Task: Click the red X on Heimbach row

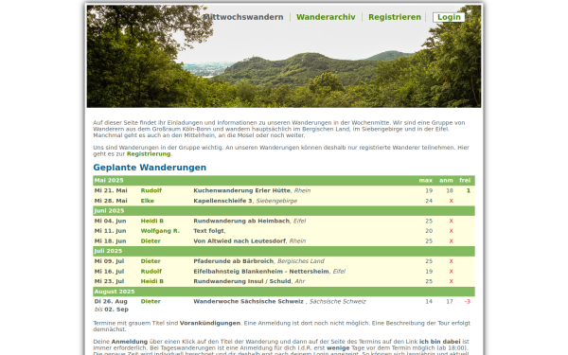Action: click(x=451, y=221)
